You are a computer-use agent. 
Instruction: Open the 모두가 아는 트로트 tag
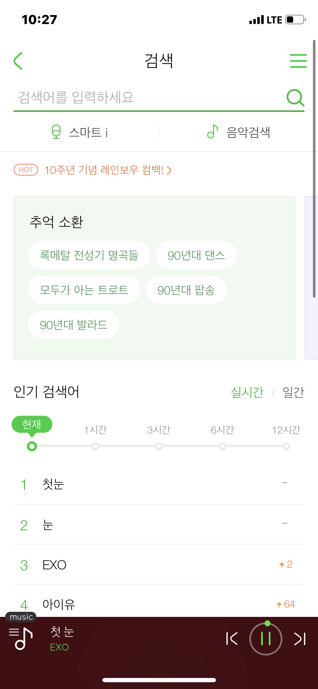pos(84,290)
